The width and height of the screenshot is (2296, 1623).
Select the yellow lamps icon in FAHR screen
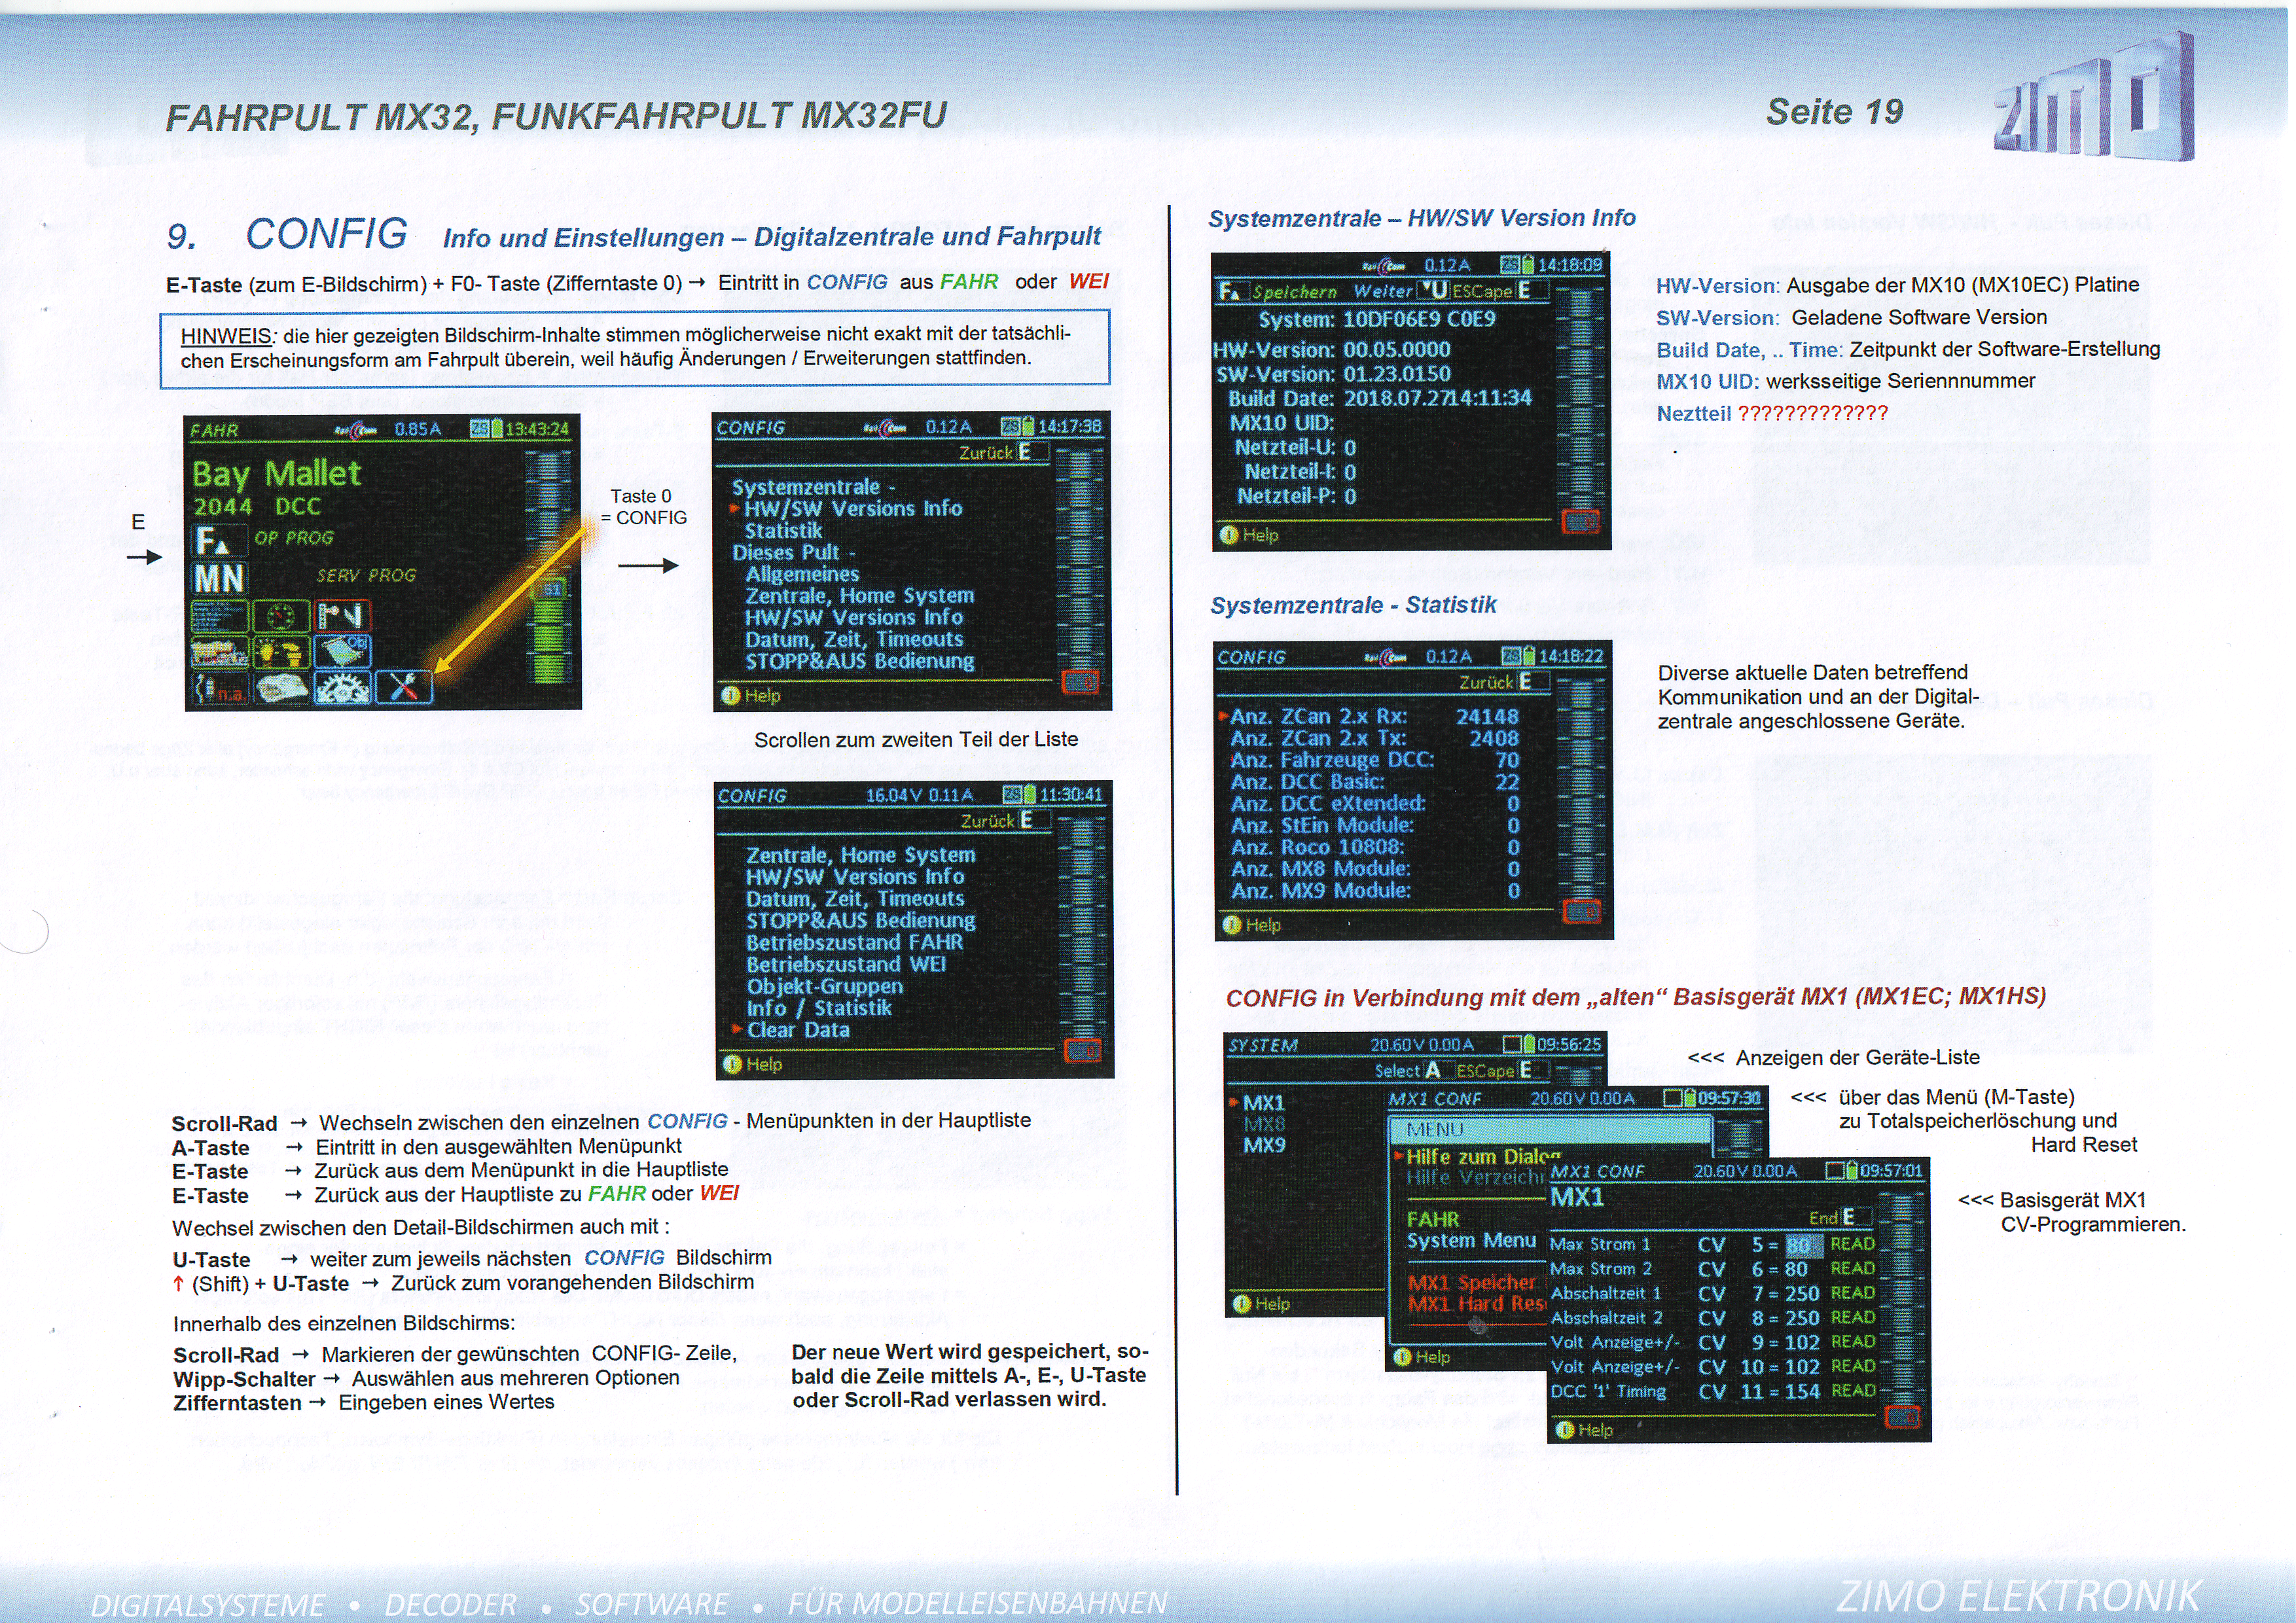281,651
